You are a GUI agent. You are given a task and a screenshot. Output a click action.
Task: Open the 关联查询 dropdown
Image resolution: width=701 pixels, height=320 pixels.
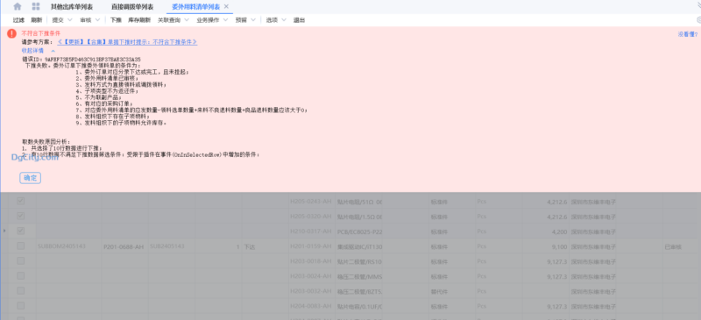173,20
